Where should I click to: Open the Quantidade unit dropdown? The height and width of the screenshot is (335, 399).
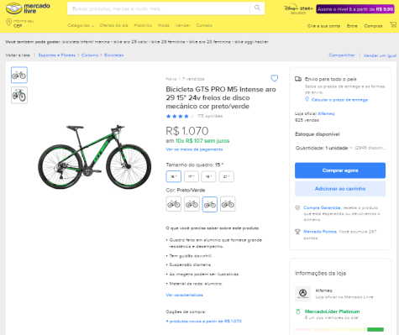click(324, 148)
